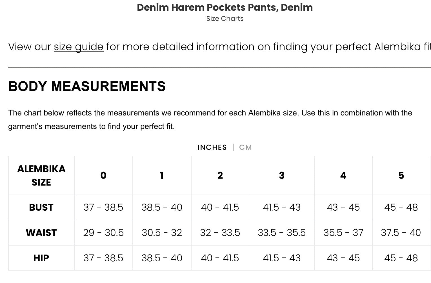Click waist value 29 - 30.5
431x283 pixels.
coord(103,233)
